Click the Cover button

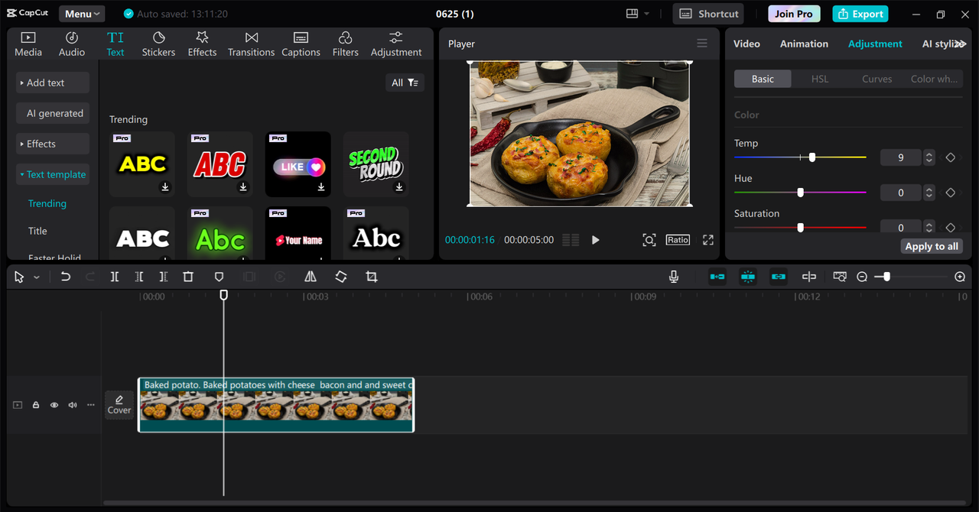coord(119,405)
